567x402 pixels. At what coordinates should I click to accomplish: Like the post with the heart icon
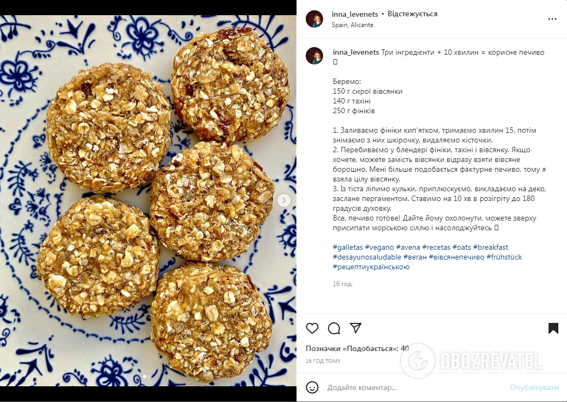click(312, 328)
